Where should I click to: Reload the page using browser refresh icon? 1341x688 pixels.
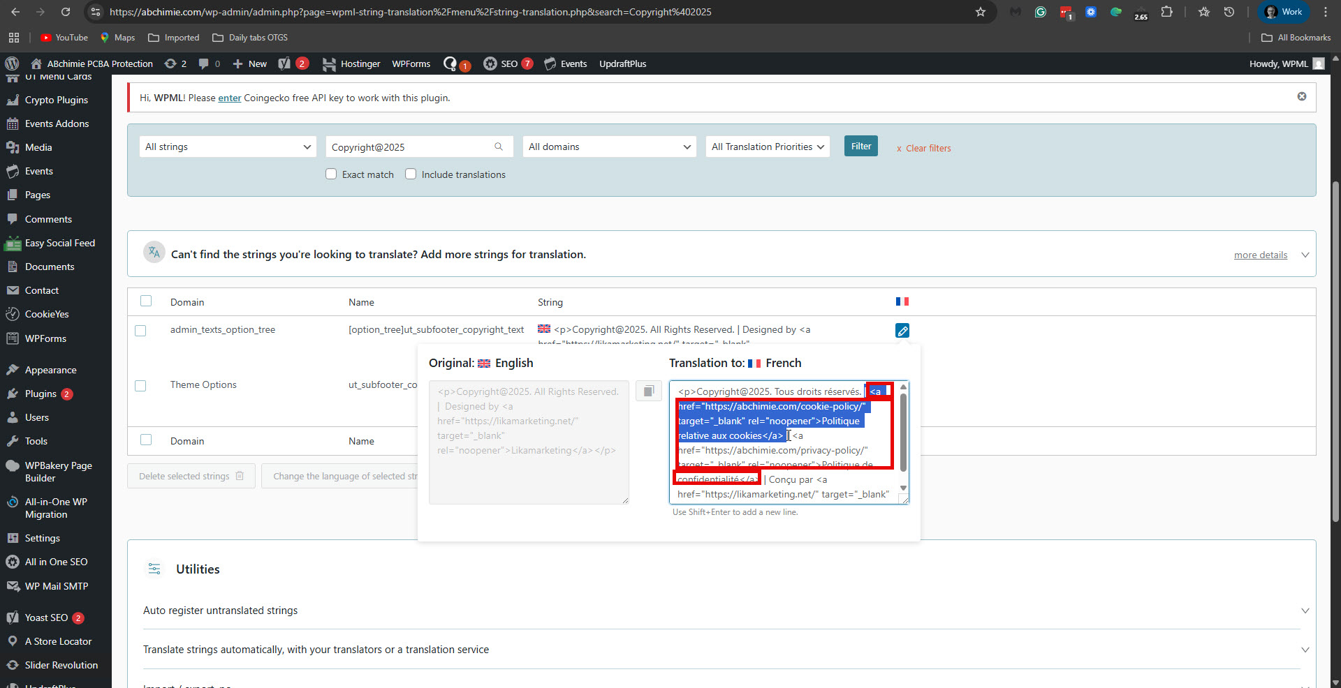(66, 12)
